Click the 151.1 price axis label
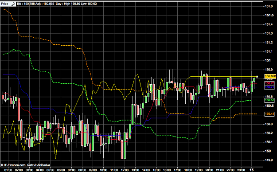The height and width of the screenshot is (172, 277). coord(269,51)
